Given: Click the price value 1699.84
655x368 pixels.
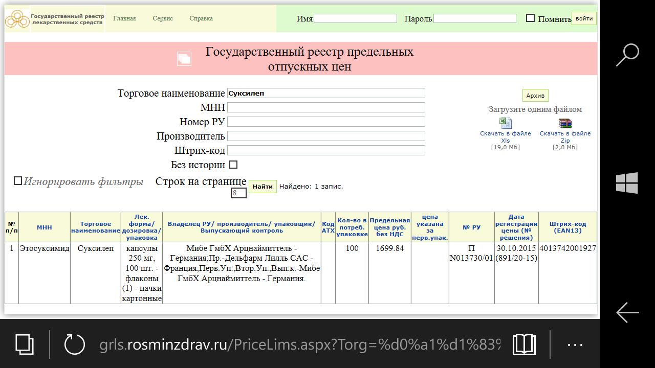Looking at the screenshot, I should point(390,248).
